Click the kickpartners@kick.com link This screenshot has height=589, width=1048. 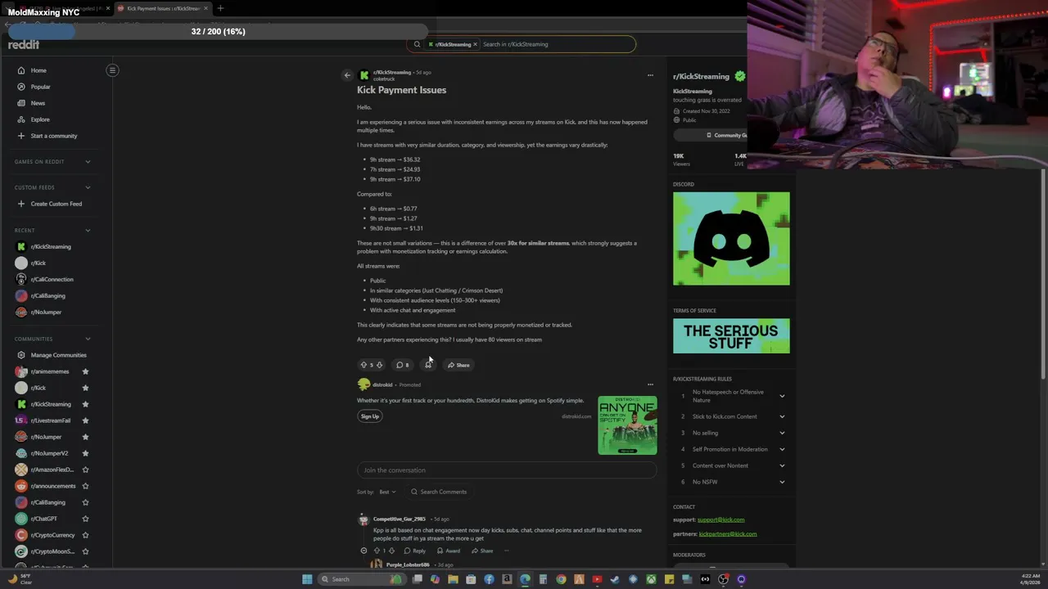(x=727, y=534)
